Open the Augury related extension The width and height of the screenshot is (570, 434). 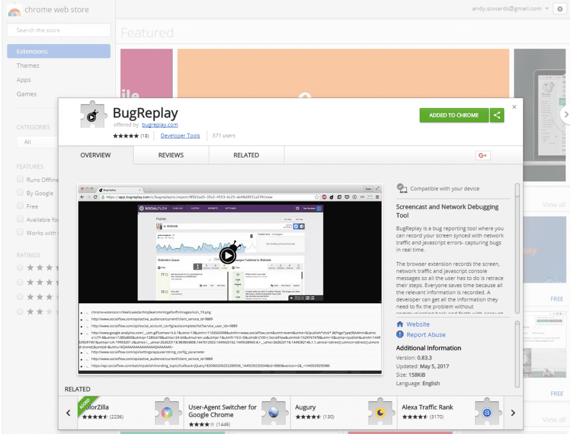pos(343,412)
